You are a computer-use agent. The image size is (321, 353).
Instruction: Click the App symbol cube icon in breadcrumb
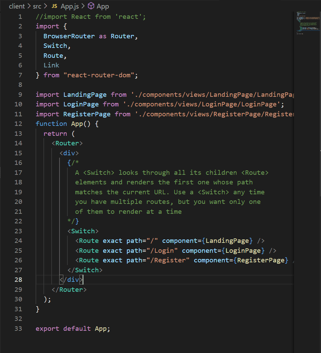91,6
